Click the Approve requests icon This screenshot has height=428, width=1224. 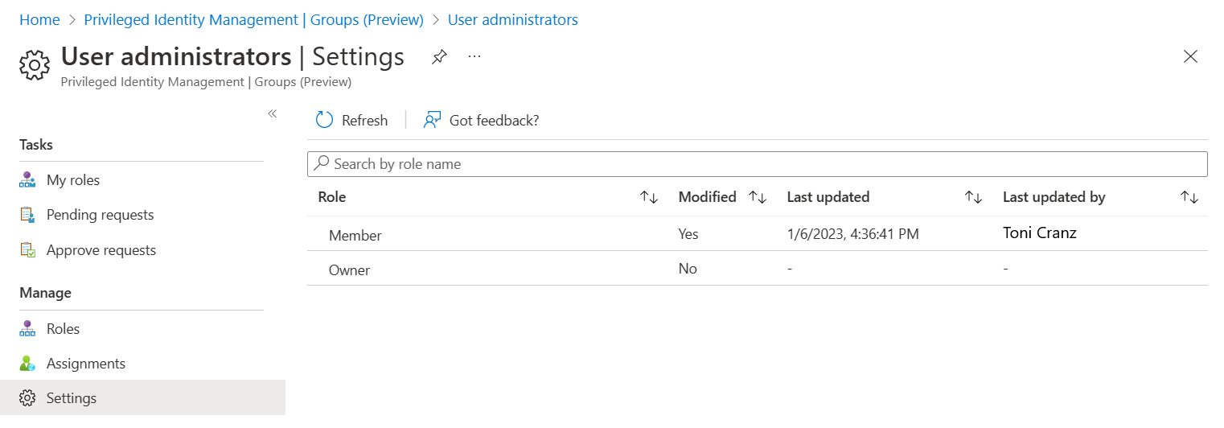[x=28, y=250]
